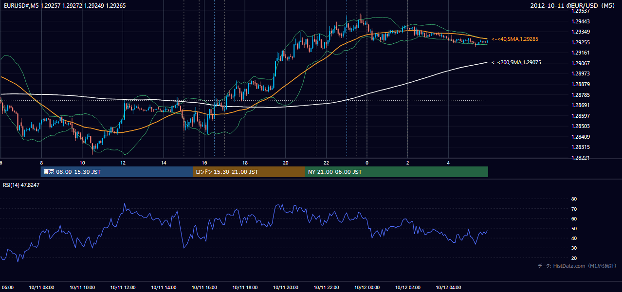Viewport: 622px width, 292px height.
Task: Click the 10/11 22:00 bottom axis label
Action: coord(326,288)
